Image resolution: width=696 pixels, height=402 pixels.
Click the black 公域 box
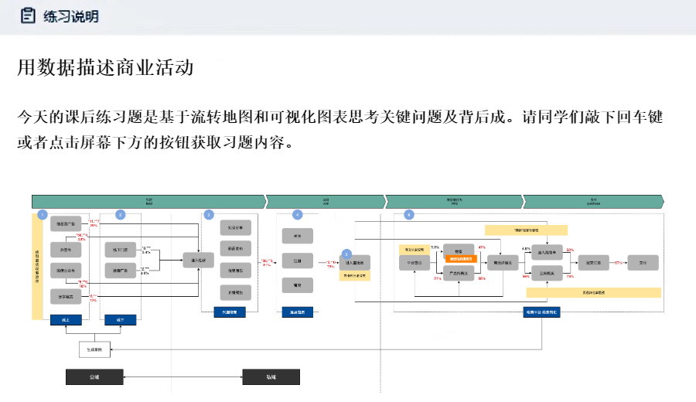(94, 377)
